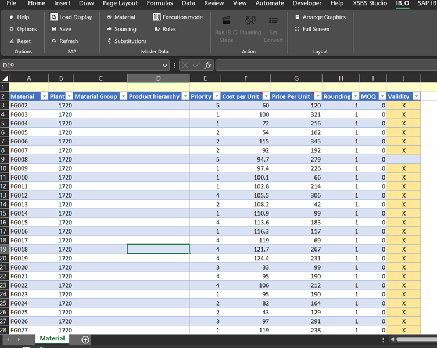
Task: Select cost value 124.4 for FG019
Action: 246,259
